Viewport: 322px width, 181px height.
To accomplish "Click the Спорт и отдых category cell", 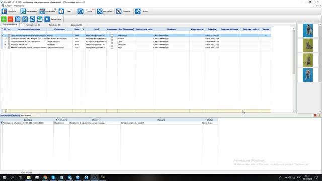I will (x=59, y=41).
